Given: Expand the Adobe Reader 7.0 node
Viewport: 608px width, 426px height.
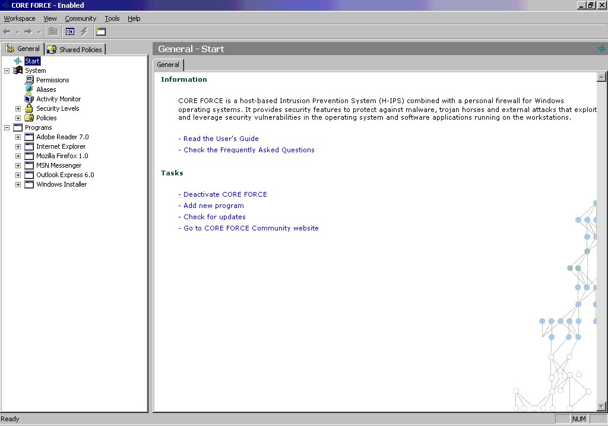Looking at the screenshot, I should point(18,137).
